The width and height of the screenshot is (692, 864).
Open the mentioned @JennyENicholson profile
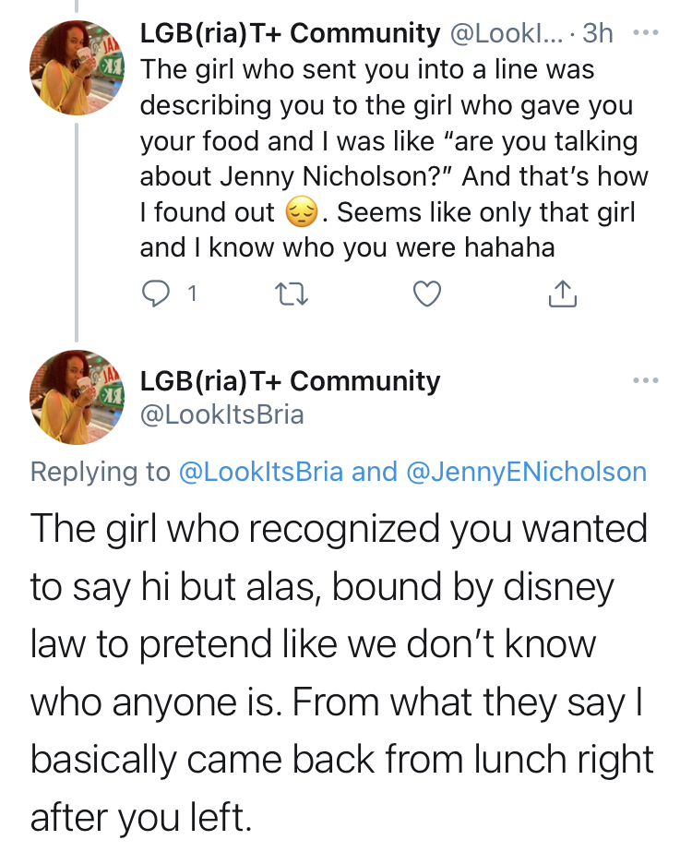(x=526, y=472)
